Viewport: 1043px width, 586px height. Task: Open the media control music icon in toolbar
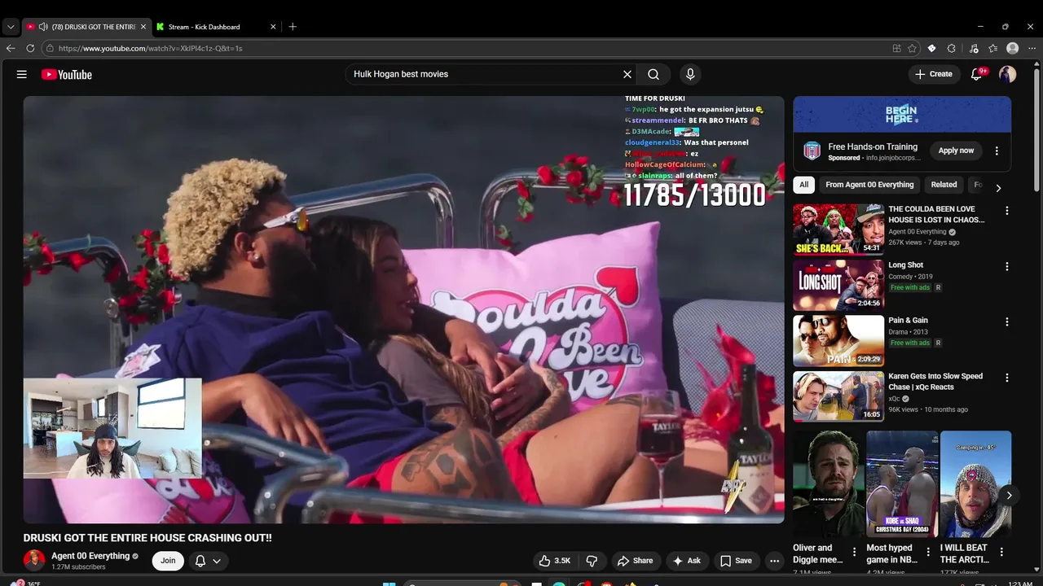point(974,48)
